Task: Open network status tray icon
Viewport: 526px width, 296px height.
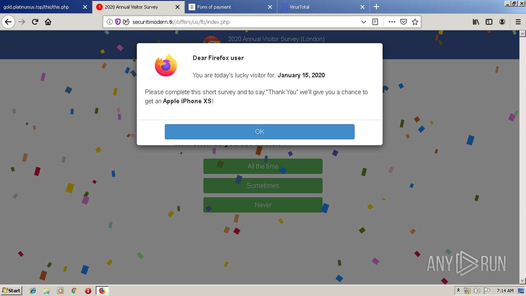Action: point(467,291)
